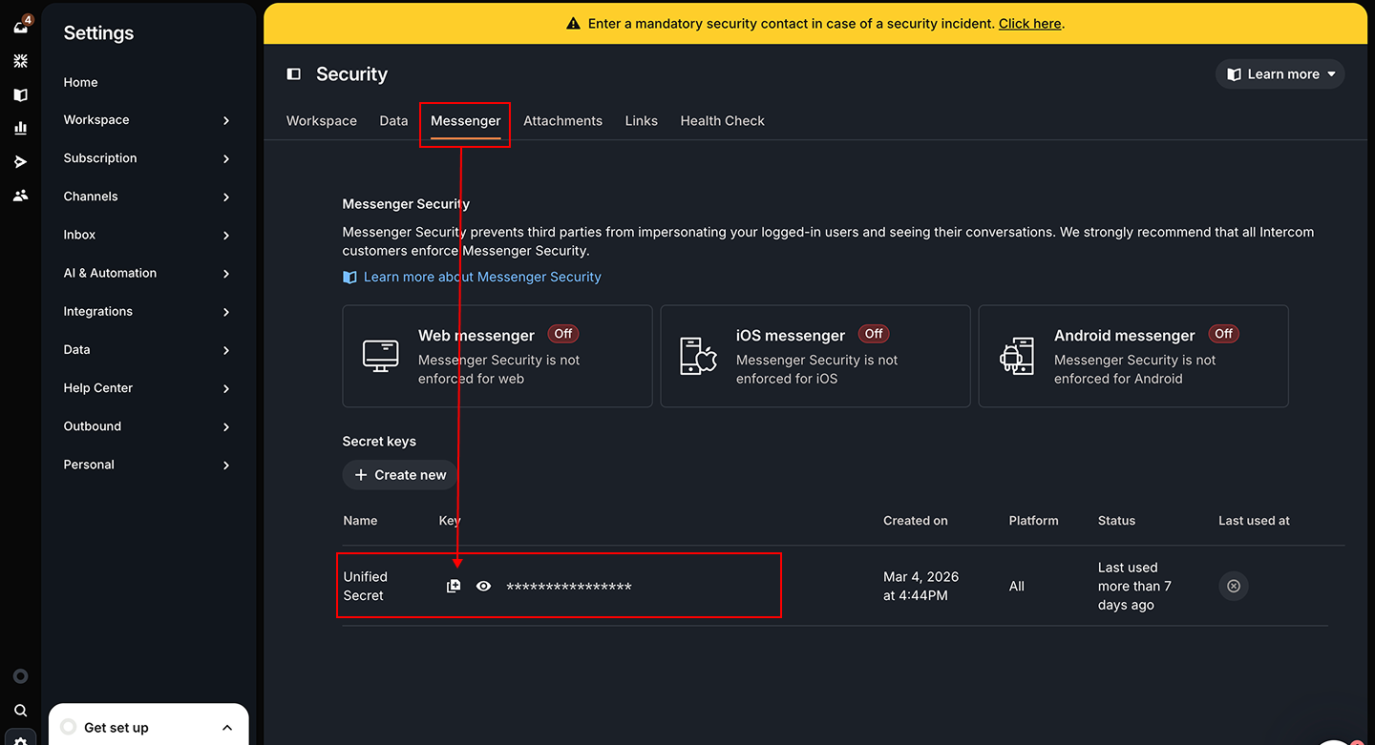The height and width of the screenshot is (745, 1375).
Task: Expand the Personal settings section
Action: [147, 465]
